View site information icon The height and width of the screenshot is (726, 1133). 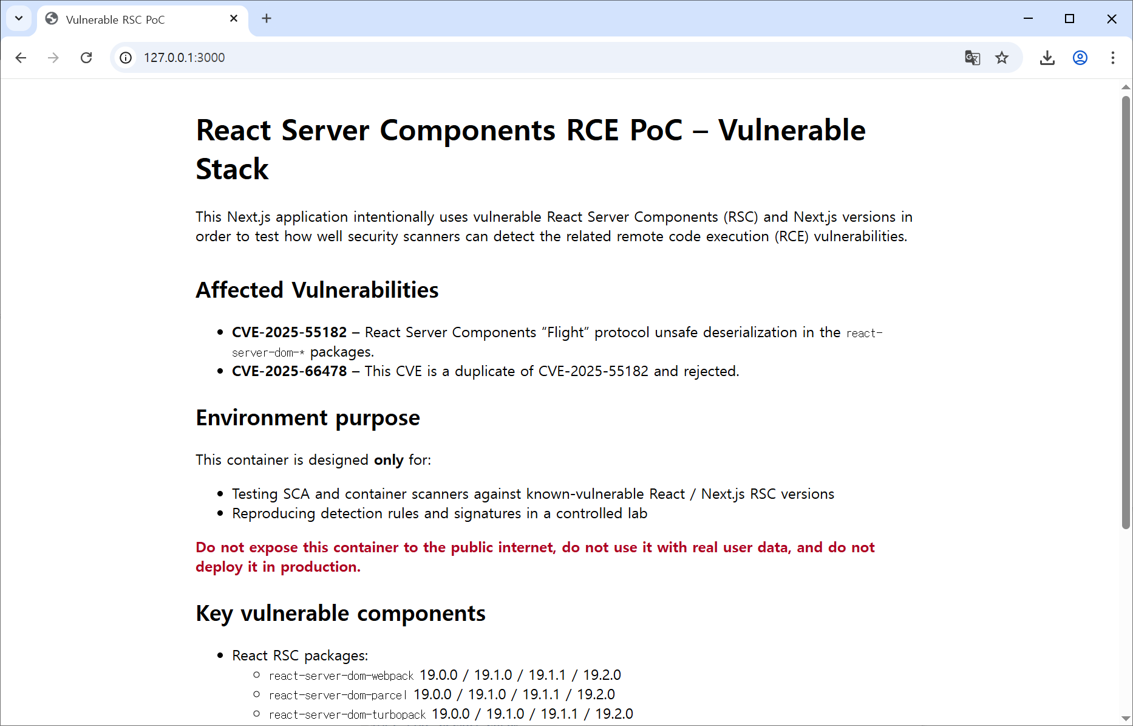[x=126, y=58]
